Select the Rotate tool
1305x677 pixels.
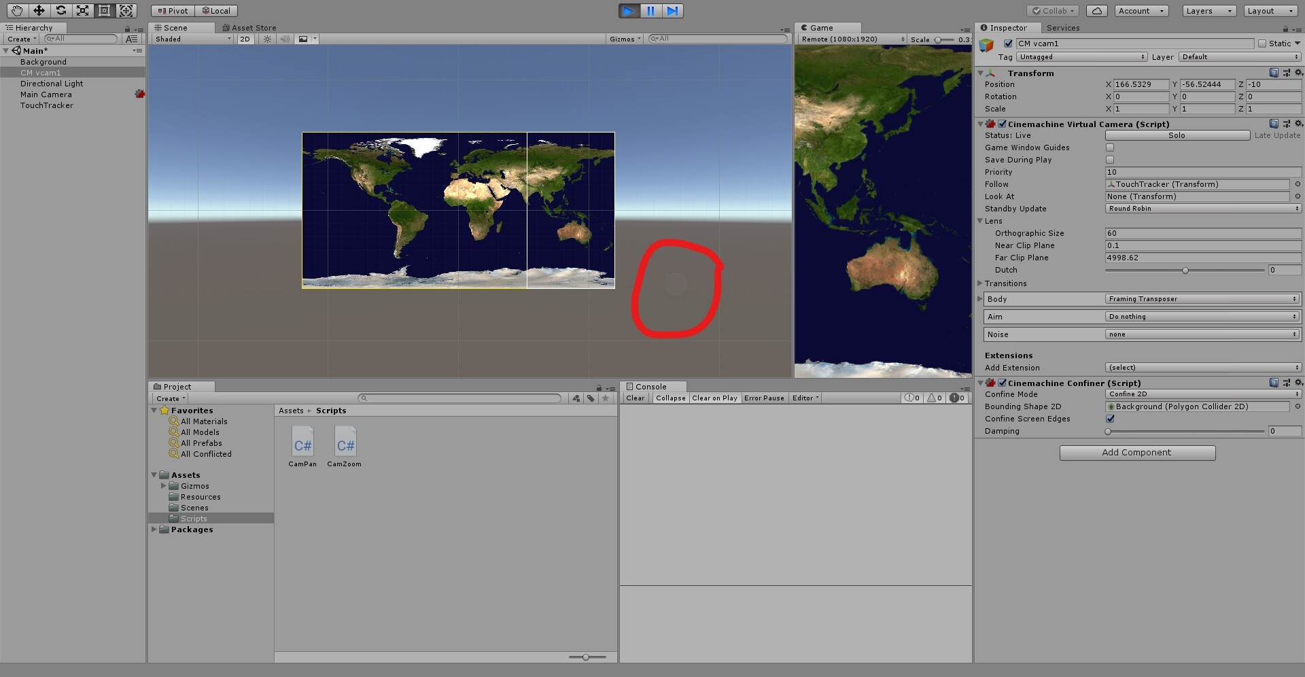[x=60, y=10]
